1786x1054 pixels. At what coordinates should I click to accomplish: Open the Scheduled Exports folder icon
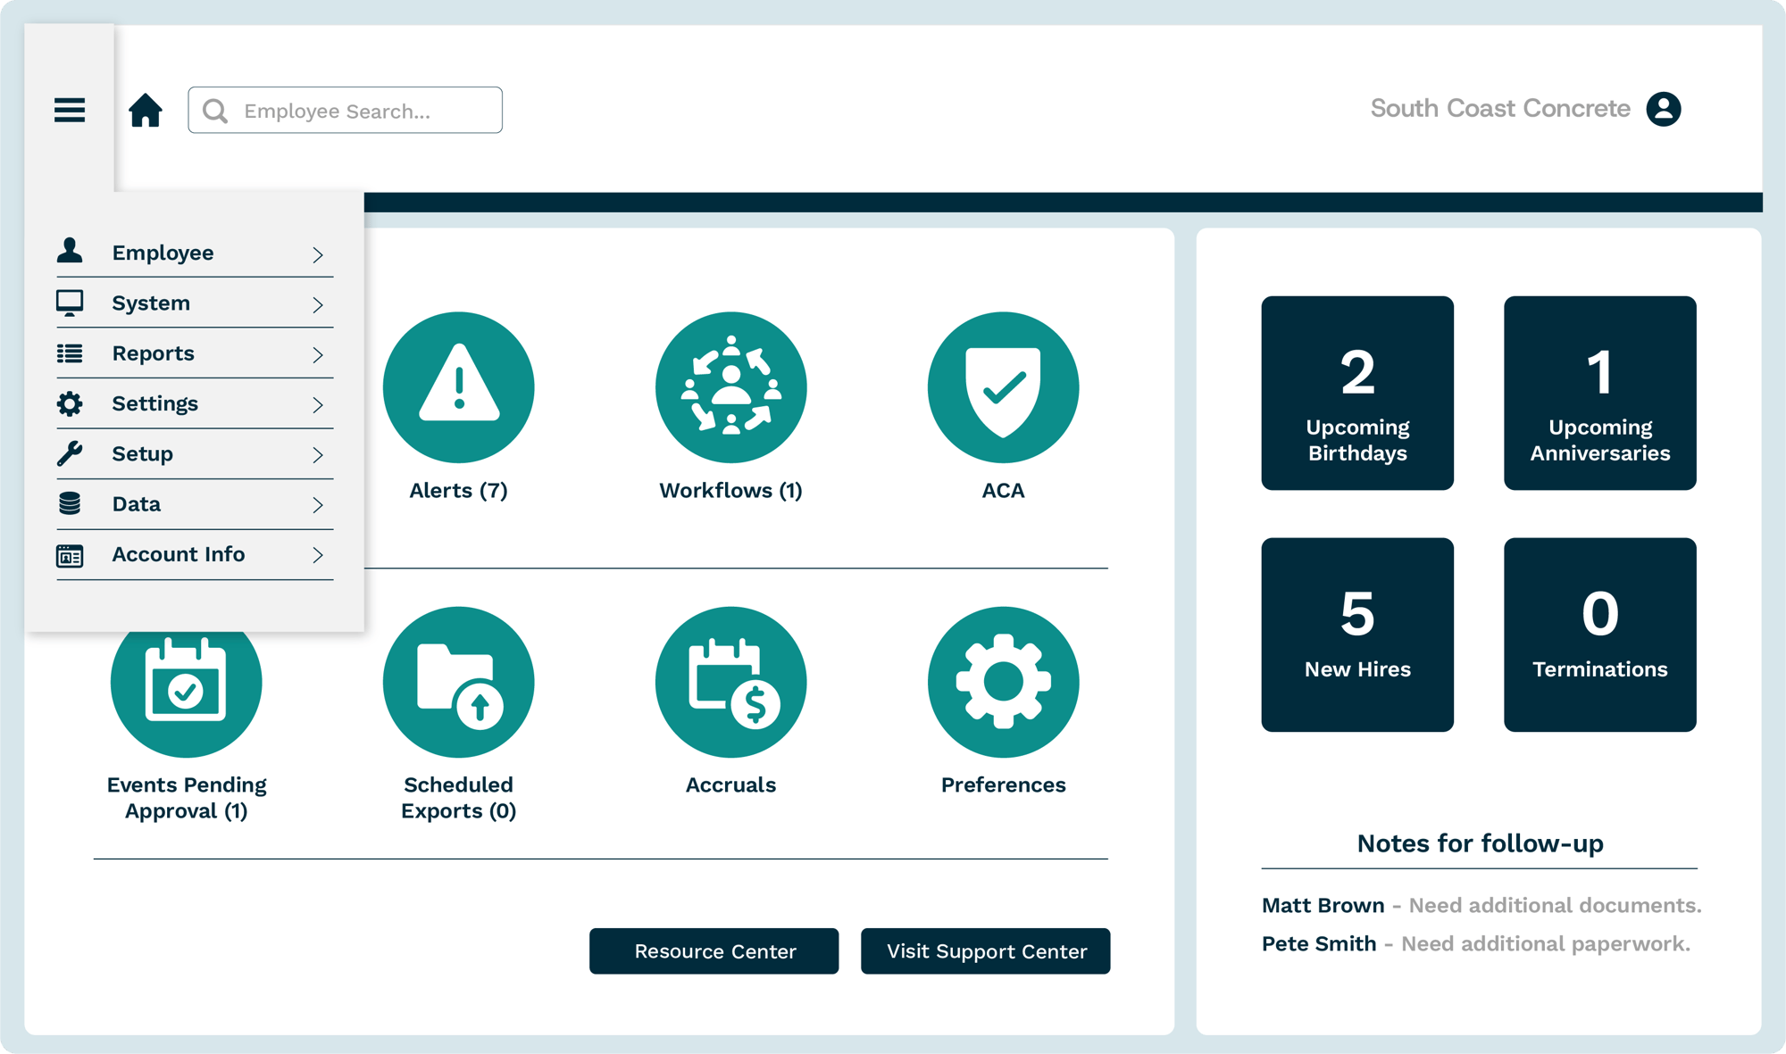click(x=459, y=683)
